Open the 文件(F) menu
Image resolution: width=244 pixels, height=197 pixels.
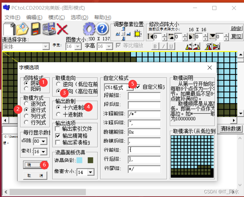point(12,17)
